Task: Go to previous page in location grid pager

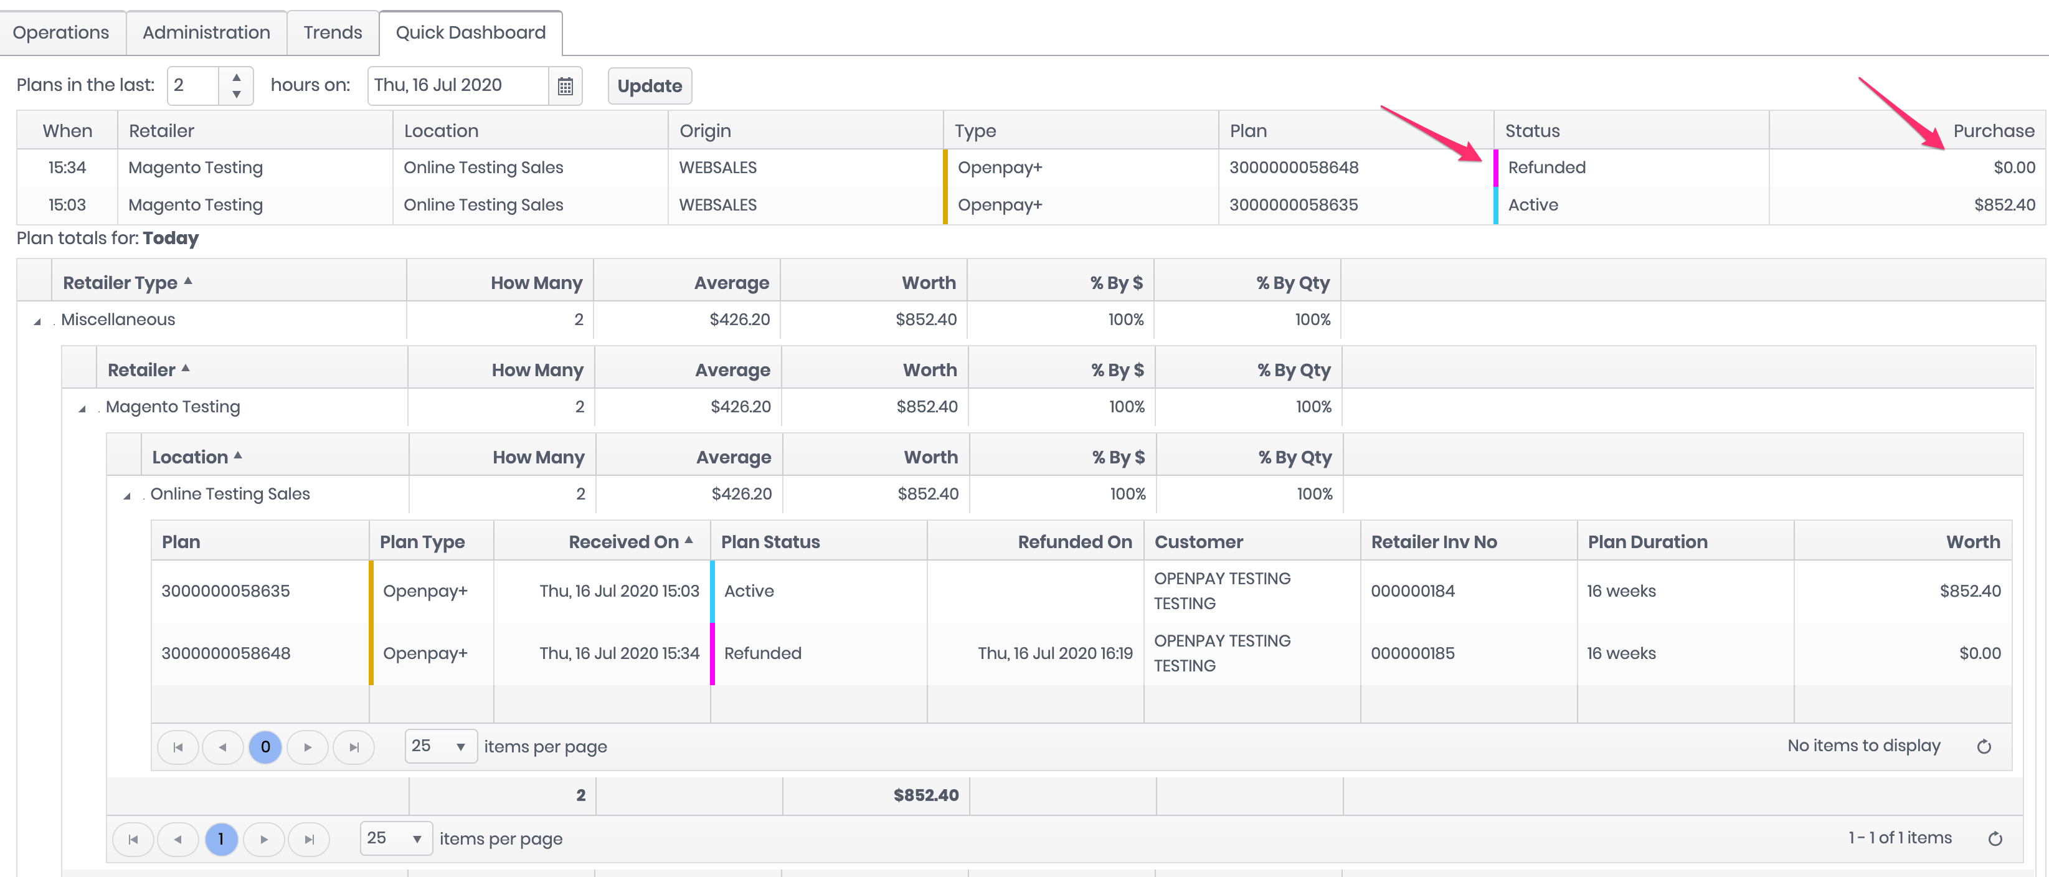Action: coord(177,840)
